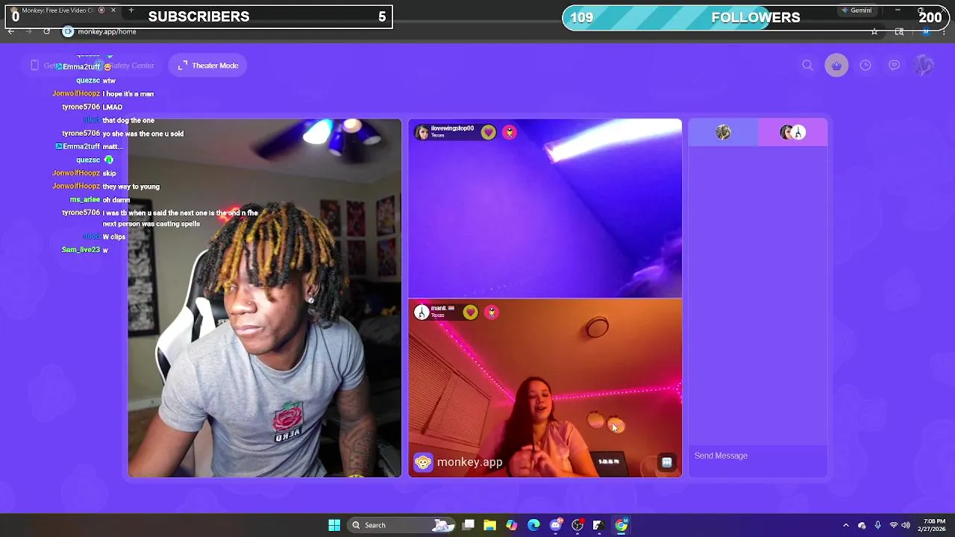Click the ilovewingstop00 username
The image size is (955, 537).
point(452,128)
